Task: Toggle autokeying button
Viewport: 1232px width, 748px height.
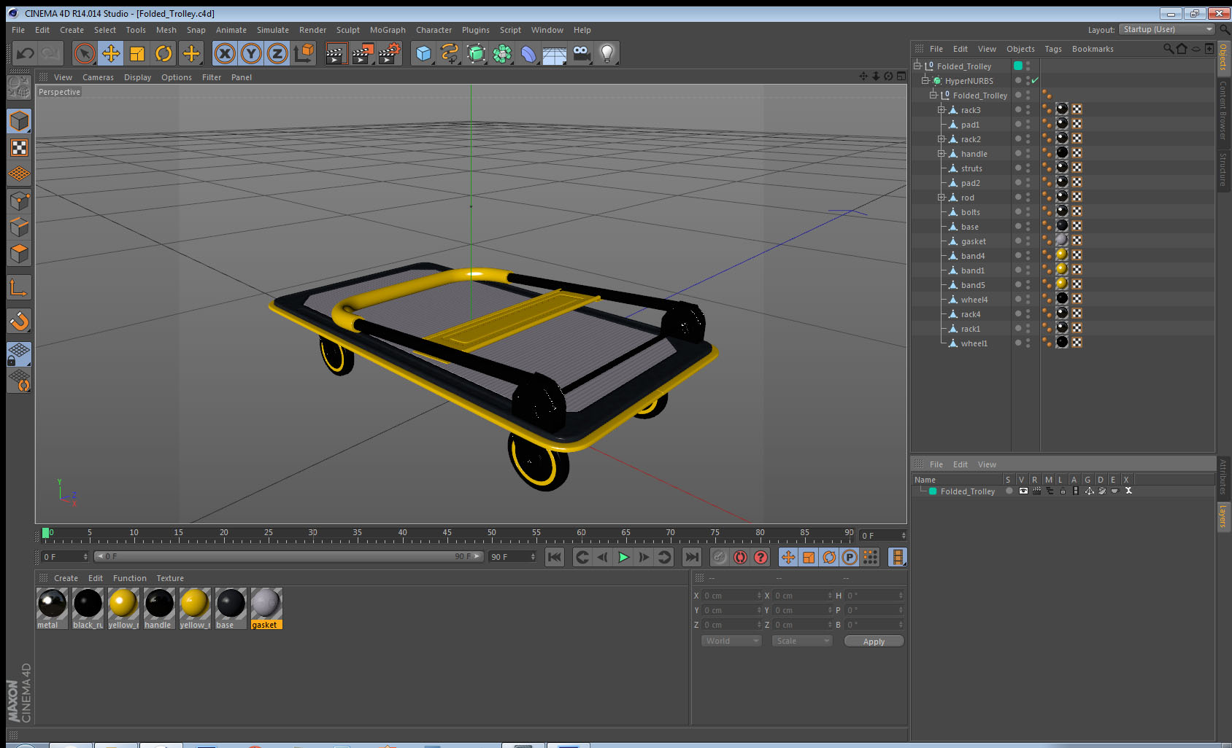Action: tap(740, 557)
